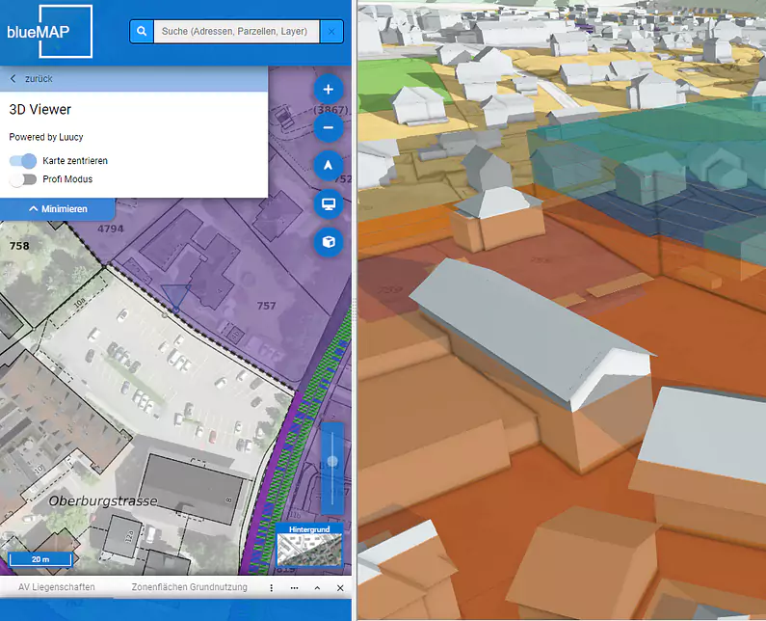Click the 3D cube viewer button
Viewport: 766px width, 621px height.
click(329, 241)
